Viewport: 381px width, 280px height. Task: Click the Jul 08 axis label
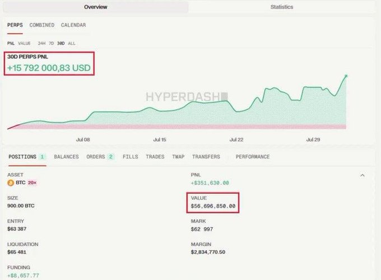pos(83,139)
